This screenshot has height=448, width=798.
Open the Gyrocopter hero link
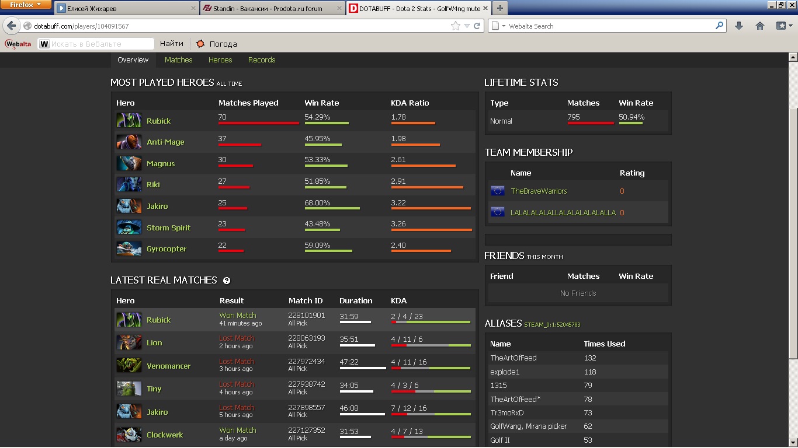166,249
